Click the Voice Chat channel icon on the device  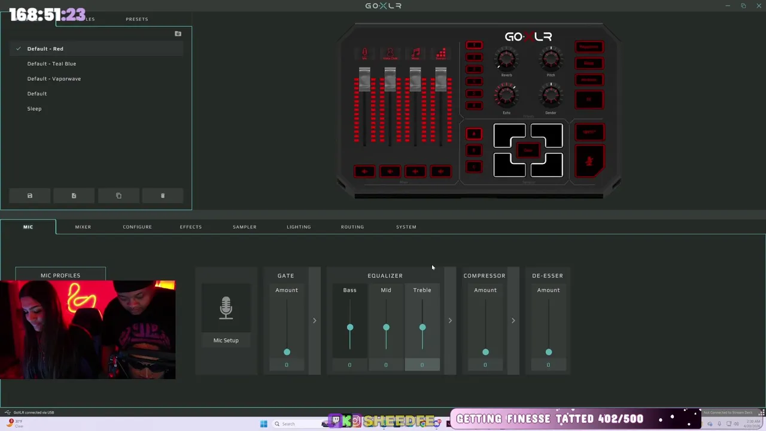(390, 54)
